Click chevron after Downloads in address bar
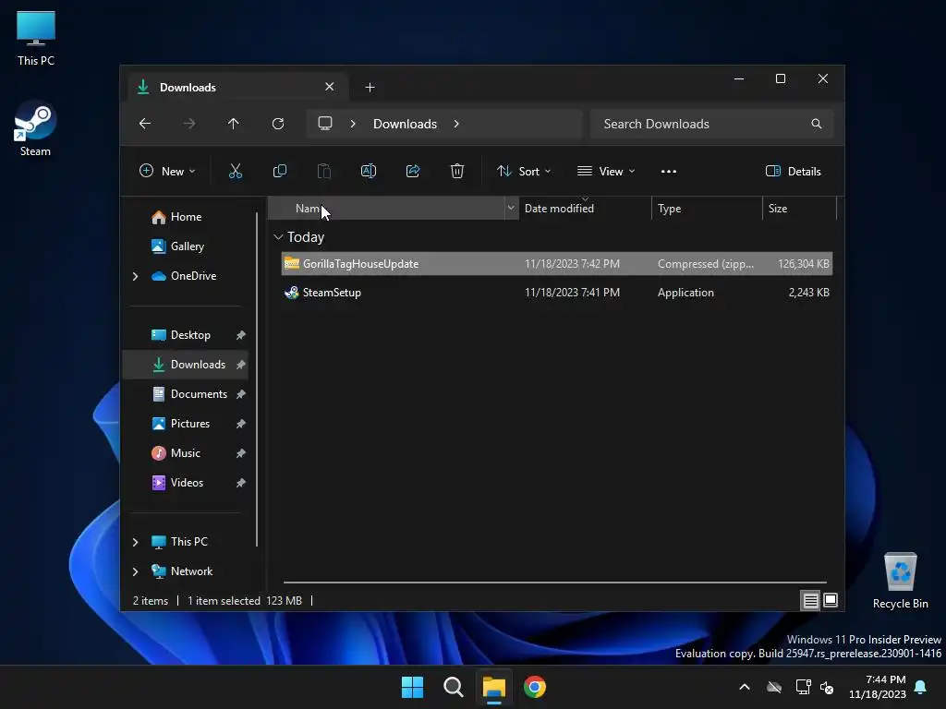946x709 pixels. 456,124
